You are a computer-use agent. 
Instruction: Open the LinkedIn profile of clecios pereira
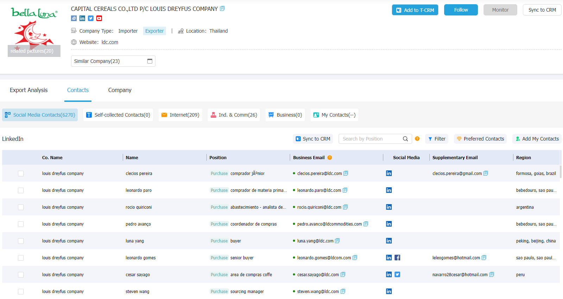[x=389, y=173]
